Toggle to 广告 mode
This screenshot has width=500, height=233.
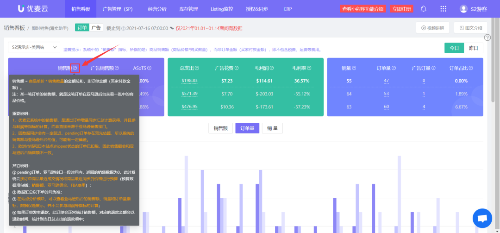click(x=96, y=28)
